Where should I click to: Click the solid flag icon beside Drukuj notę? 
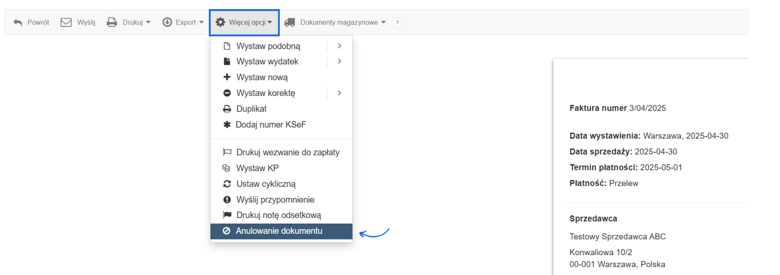pyautogui.click(x=227, y=215)
